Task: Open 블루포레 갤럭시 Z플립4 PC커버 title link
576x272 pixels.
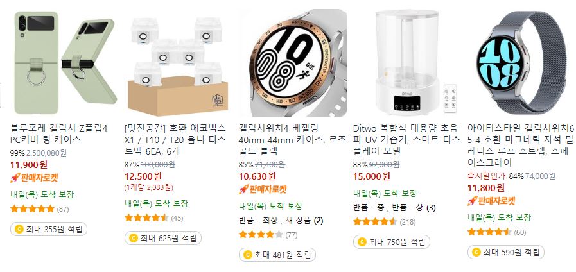Action: (x=59, y=134)
